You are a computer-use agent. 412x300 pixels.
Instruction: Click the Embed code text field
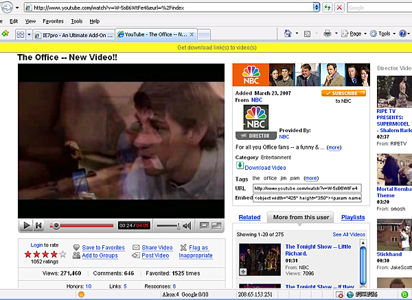coord(307,198)
